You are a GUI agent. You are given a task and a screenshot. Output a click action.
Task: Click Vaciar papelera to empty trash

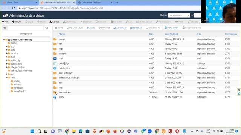point(192,28)
